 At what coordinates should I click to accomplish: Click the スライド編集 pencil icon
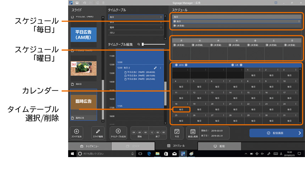pyautogui.click(x=98, y=131)
